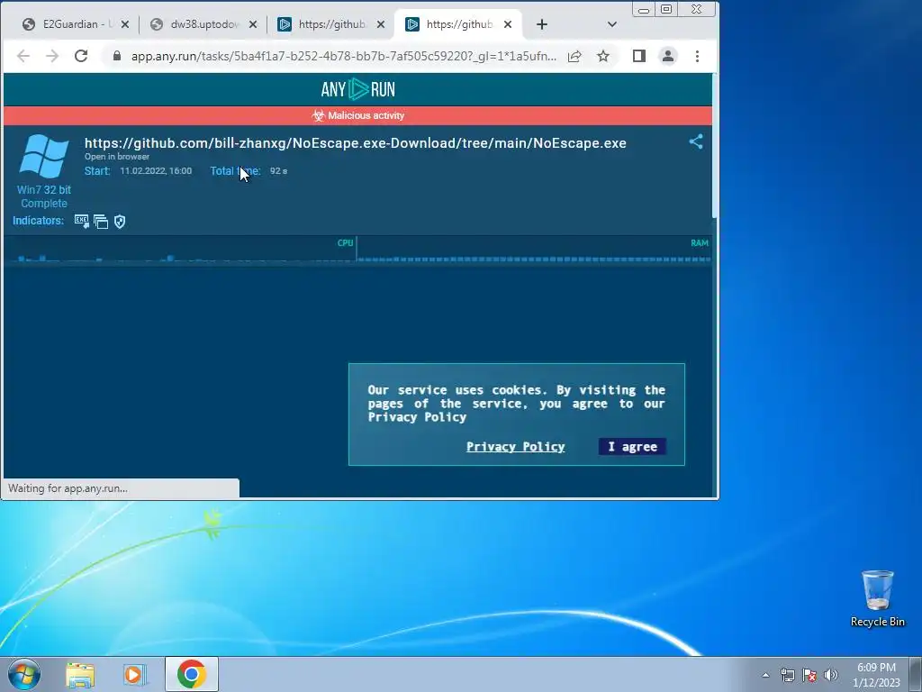The height and width of the screenshot is (692, 922).
Task: Click the Win7 32 bit label
Action: (x=44, y=189)
